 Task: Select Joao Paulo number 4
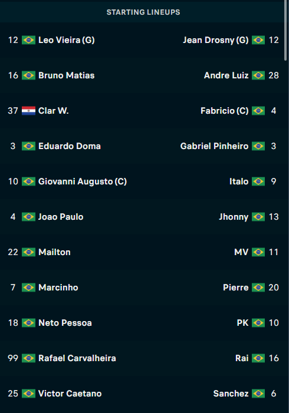pos(61,217)
